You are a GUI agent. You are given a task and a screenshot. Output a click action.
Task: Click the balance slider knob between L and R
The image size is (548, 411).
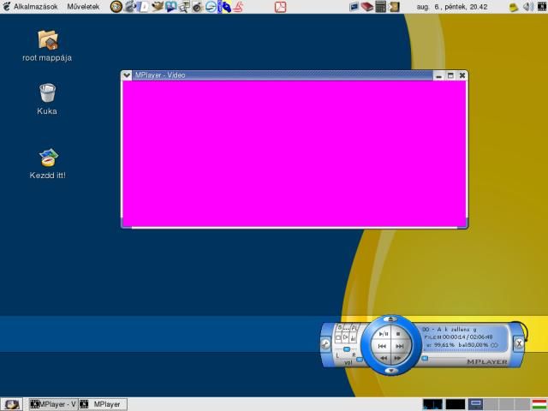point(346,349)
